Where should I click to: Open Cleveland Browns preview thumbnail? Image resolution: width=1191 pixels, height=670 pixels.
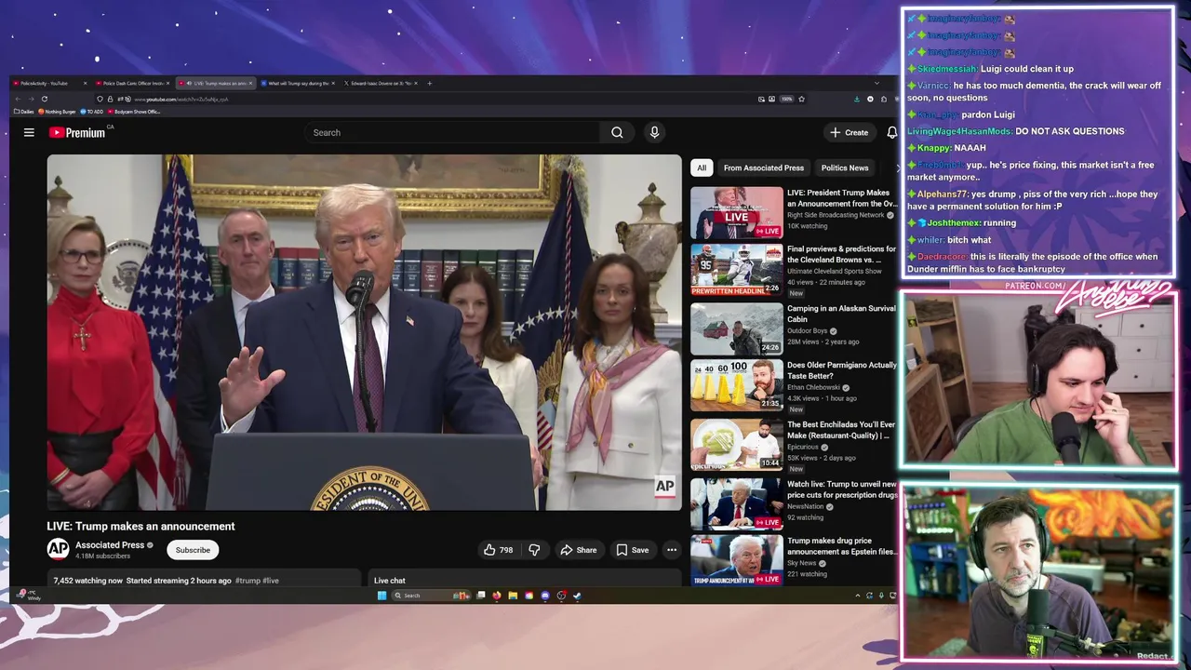[x=737, y=270]
